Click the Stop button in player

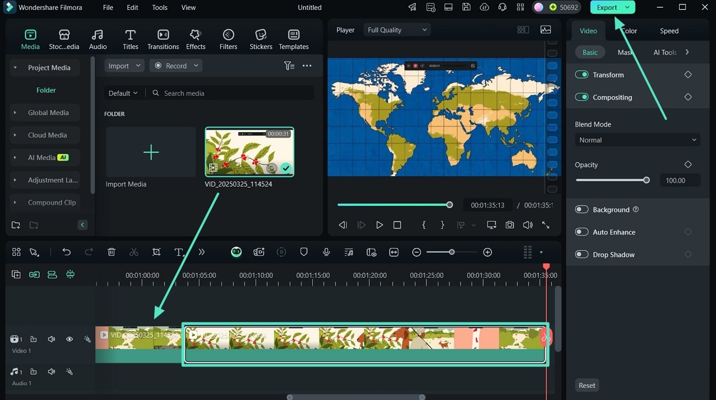point(397,225)
